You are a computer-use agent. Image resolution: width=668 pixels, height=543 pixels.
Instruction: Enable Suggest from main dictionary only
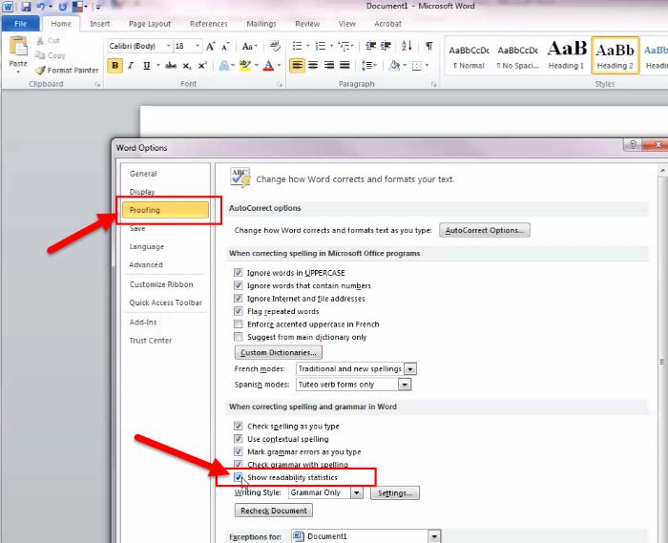click(239, 337)
